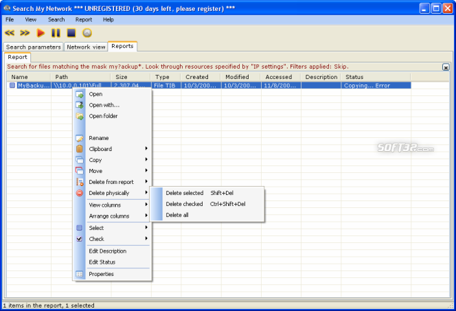This screenshot has width=456, height=311.
Task: Click the app icon in title bar
Action: (x=7, y=8)
